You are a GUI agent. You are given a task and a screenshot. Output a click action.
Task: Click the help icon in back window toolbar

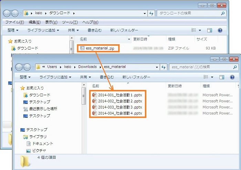pos(220,30)
